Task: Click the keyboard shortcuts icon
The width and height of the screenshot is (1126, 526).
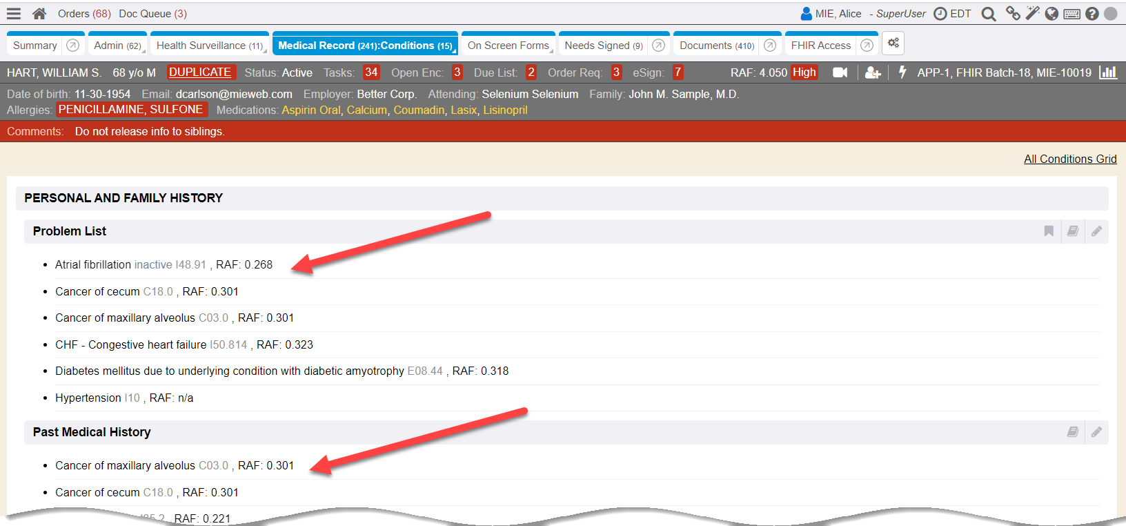Action: [1071, 14]
